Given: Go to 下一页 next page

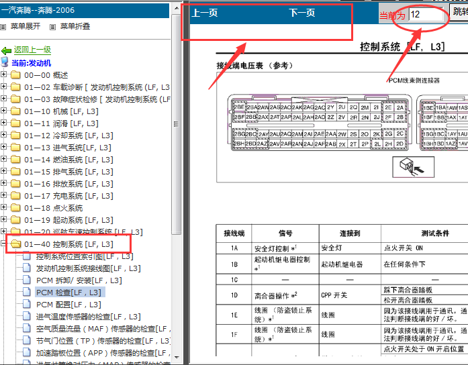Looking at the screenshot, I should 301,13.
